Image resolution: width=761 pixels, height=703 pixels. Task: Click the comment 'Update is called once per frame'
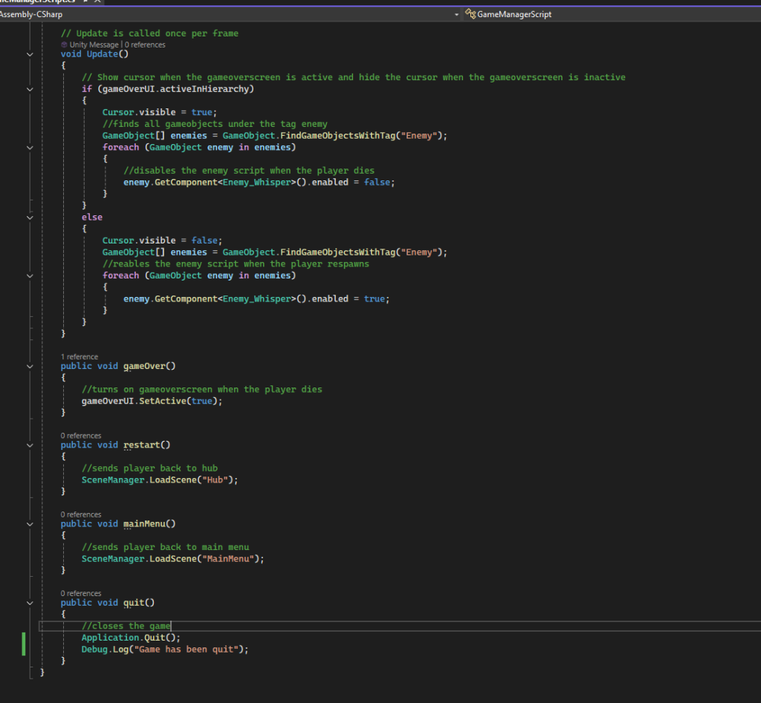pos(149,33)
